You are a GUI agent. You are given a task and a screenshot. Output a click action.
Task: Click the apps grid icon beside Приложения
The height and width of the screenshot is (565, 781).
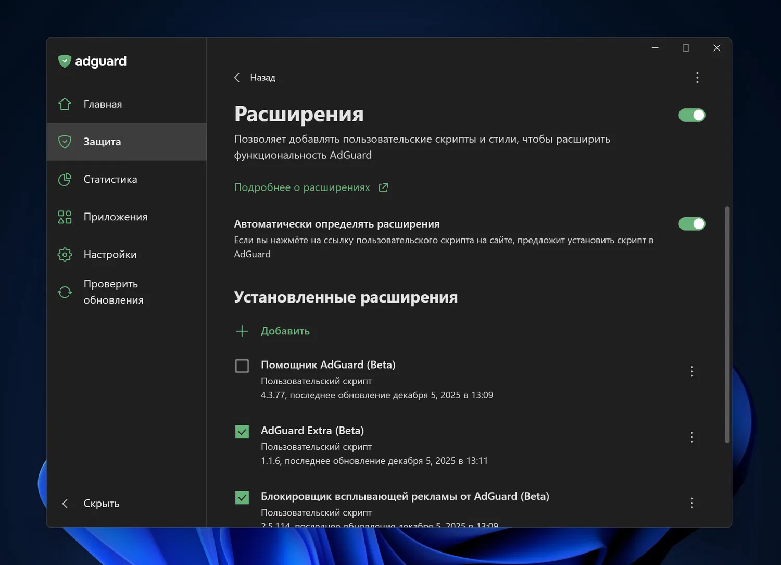click(65, 217)
